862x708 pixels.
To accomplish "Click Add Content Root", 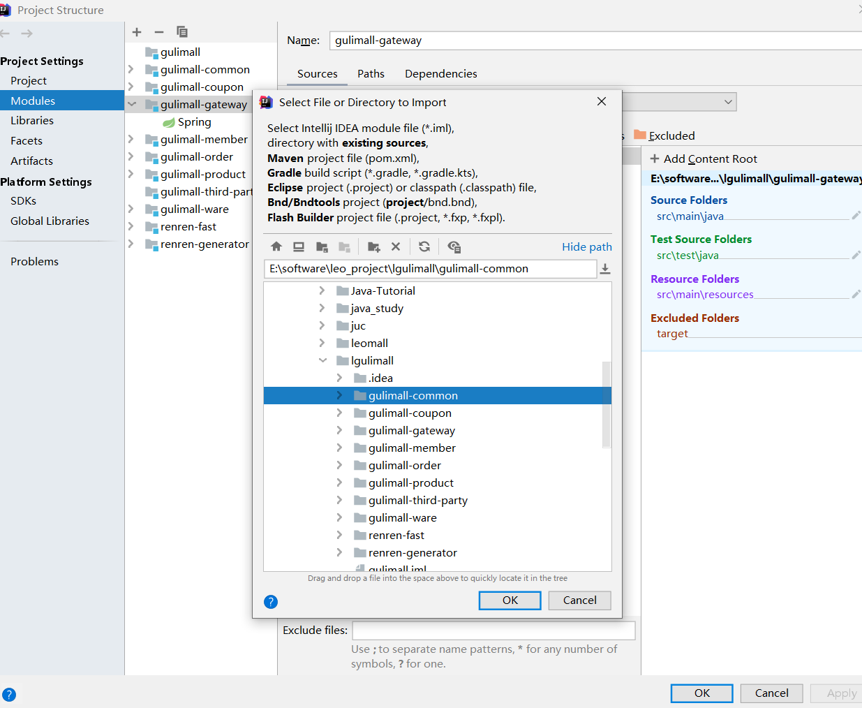I will [x=704, y=158].
